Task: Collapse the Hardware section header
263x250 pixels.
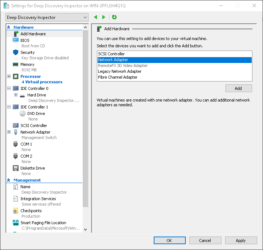Action: coord(9,27)
